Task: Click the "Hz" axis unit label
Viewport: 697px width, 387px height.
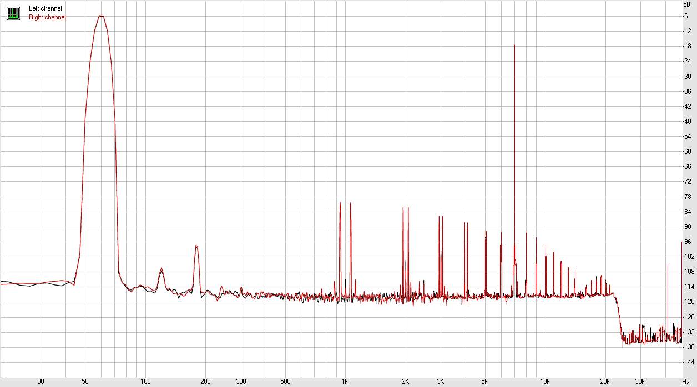Action: pos(686,381)
